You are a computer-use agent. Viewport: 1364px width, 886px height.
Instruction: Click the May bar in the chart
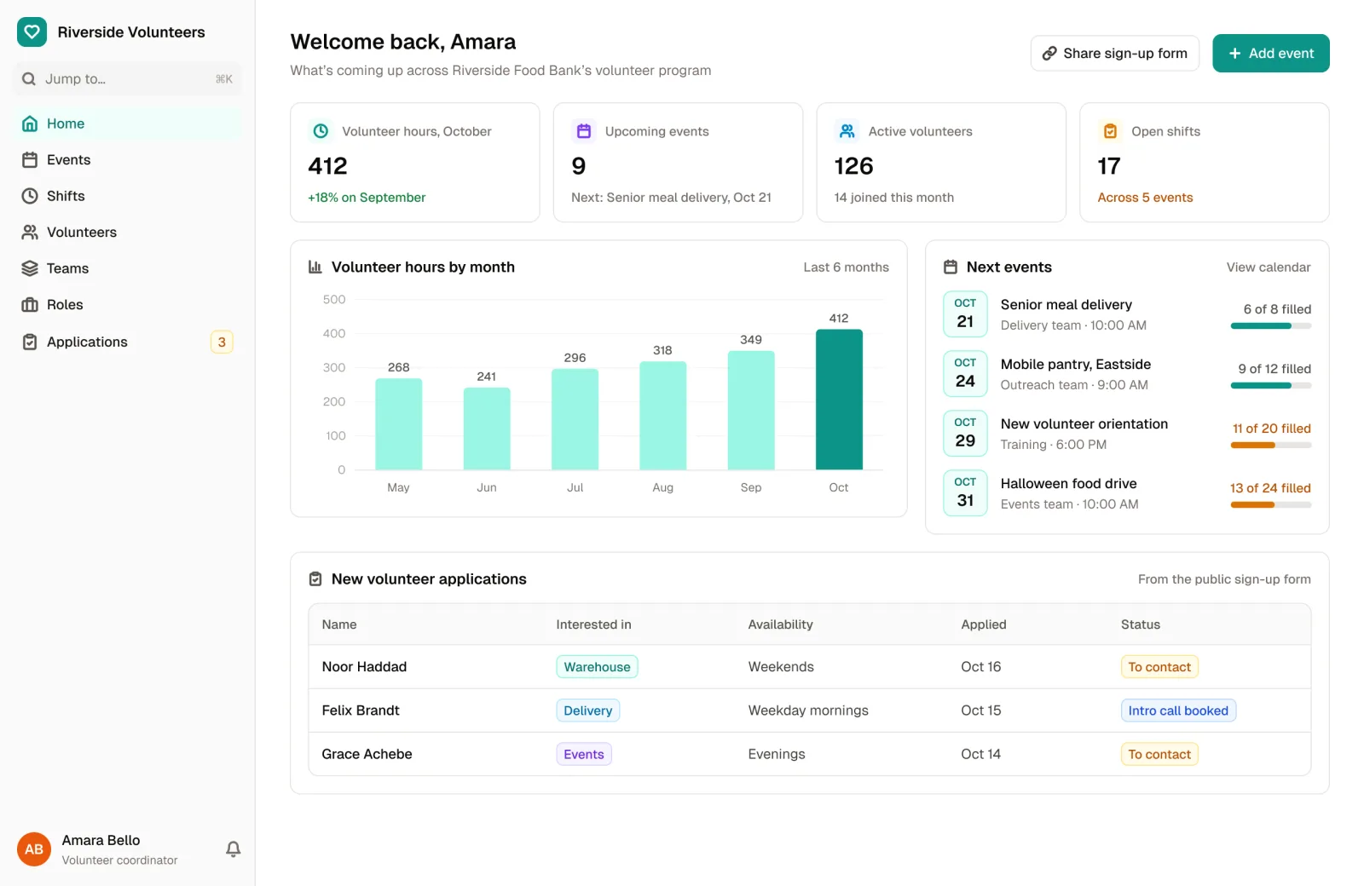point(399,424)
